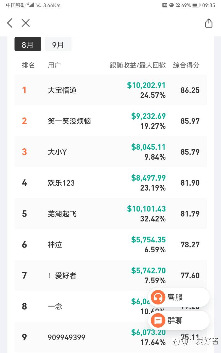This screenshot has height=353, width=221.
Task: Open 芜湖起飞 trader entry
Action: coord(62,214)
